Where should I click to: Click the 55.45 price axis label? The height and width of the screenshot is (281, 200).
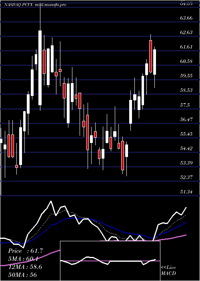186,134
